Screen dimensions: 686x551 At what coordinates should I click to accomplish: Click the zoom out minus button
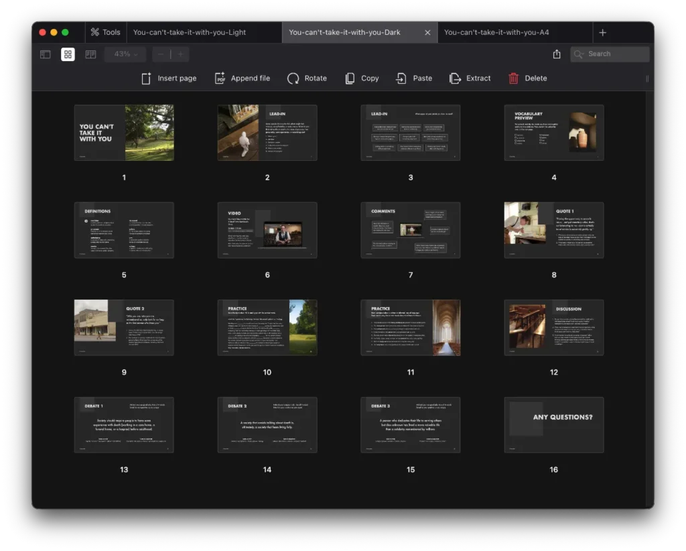[161, 54]
